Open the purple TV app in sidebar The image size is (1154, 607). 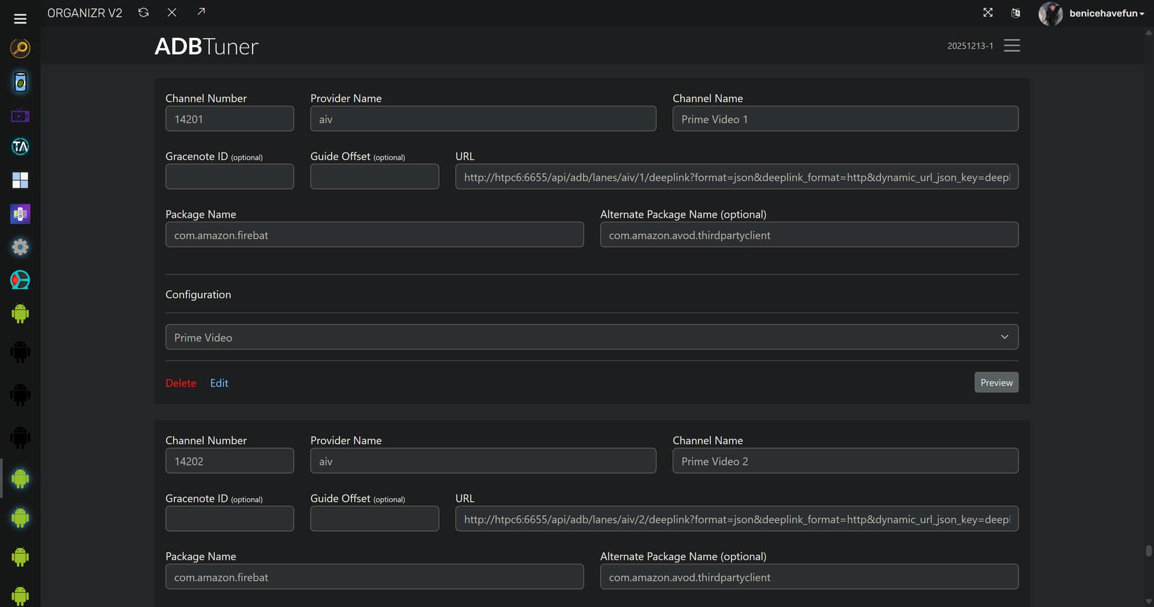click(20, 115)
